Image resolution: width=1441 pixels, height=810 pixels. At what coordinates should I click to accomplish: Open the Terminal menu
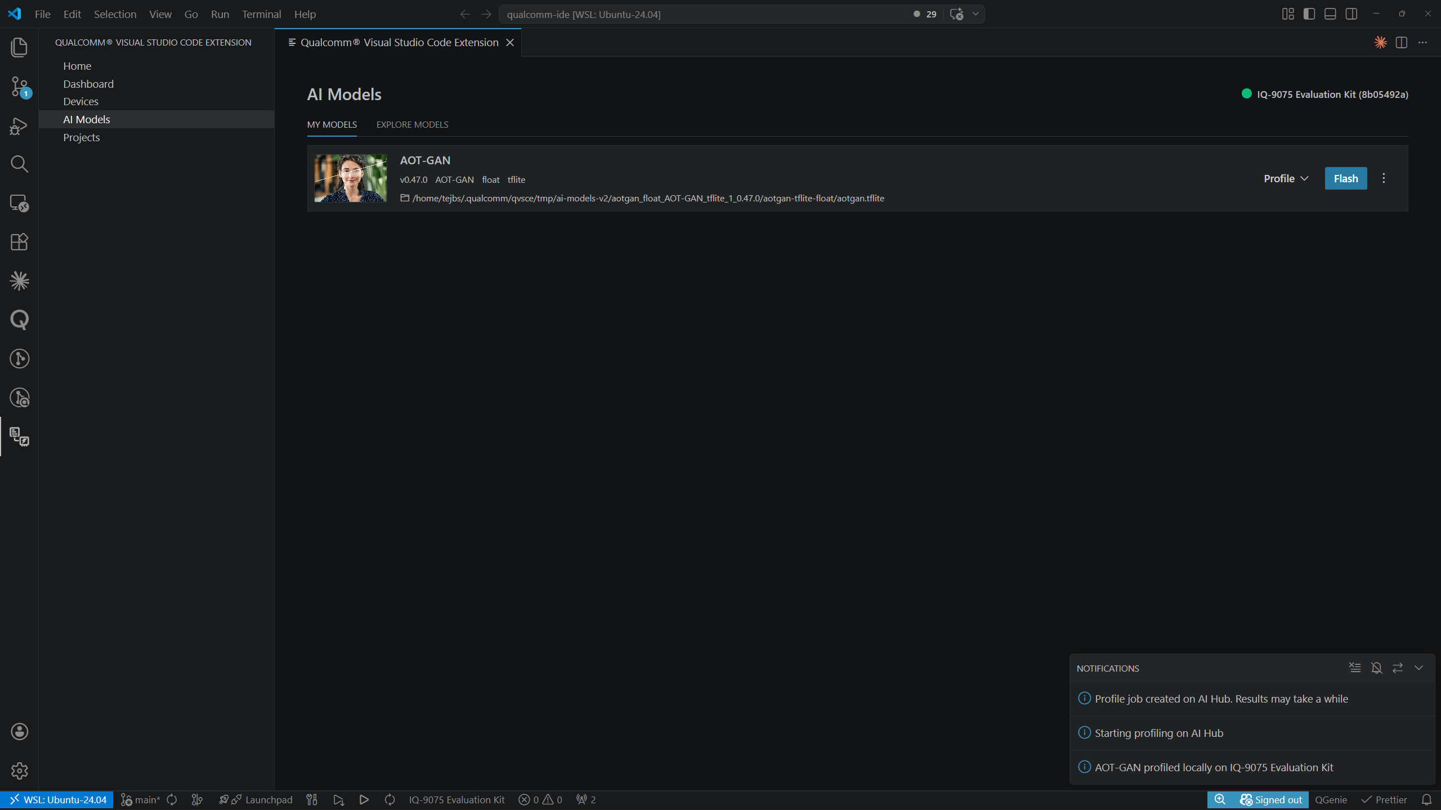pyautogui.click(x=261, y=14)
